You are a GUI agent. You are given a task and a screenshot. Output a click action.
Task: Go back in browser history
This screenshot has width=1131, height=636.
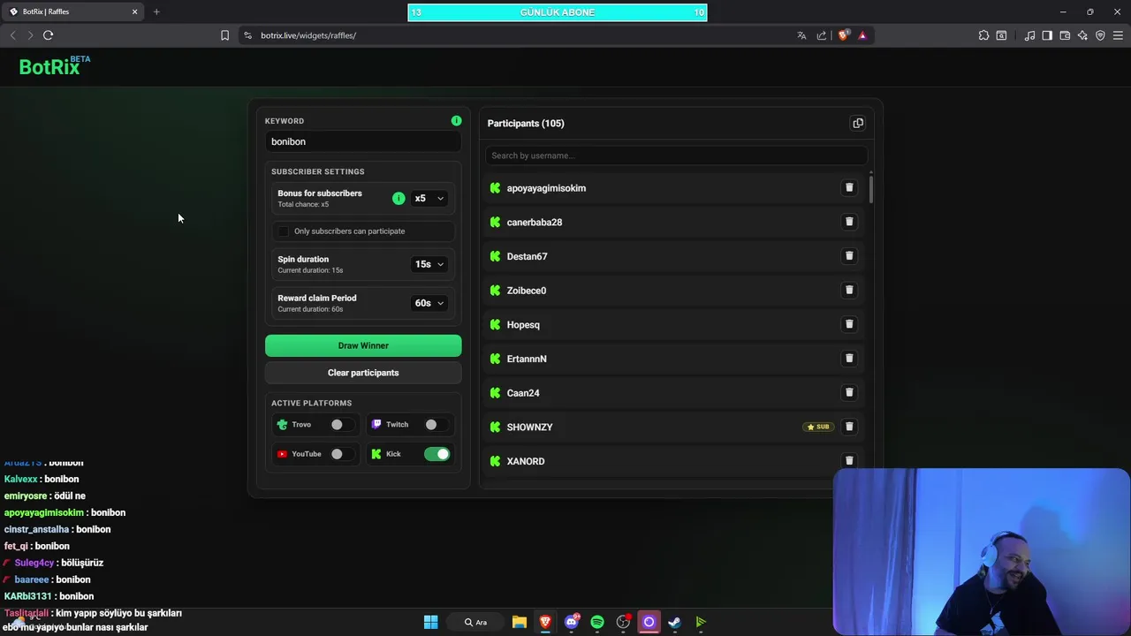[x=12, y=35]
